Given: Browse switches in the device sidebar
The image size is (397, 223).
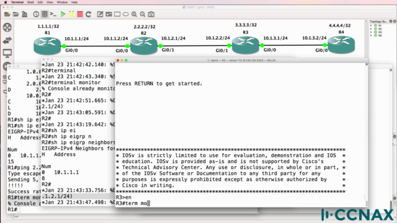Looking at the screenshot, I should [7, 40].
